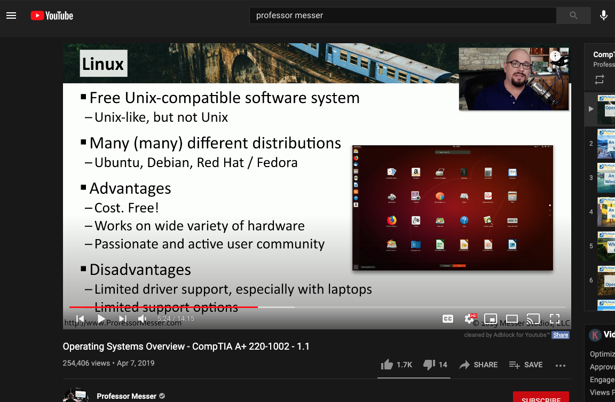Viewport: 615px width, 402px height.
Task: Play the paused video
Action: point(101,319)
